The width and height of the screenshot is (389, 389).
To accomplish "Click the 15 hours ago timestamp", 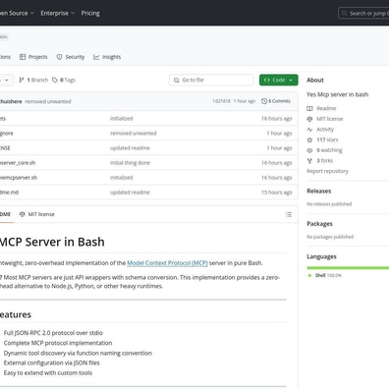I will pos(276,193).
